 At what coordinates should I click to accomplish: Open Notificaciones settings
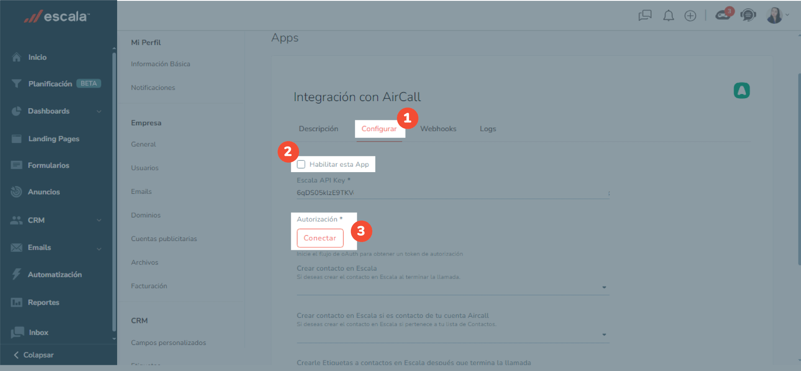point(153,88)
